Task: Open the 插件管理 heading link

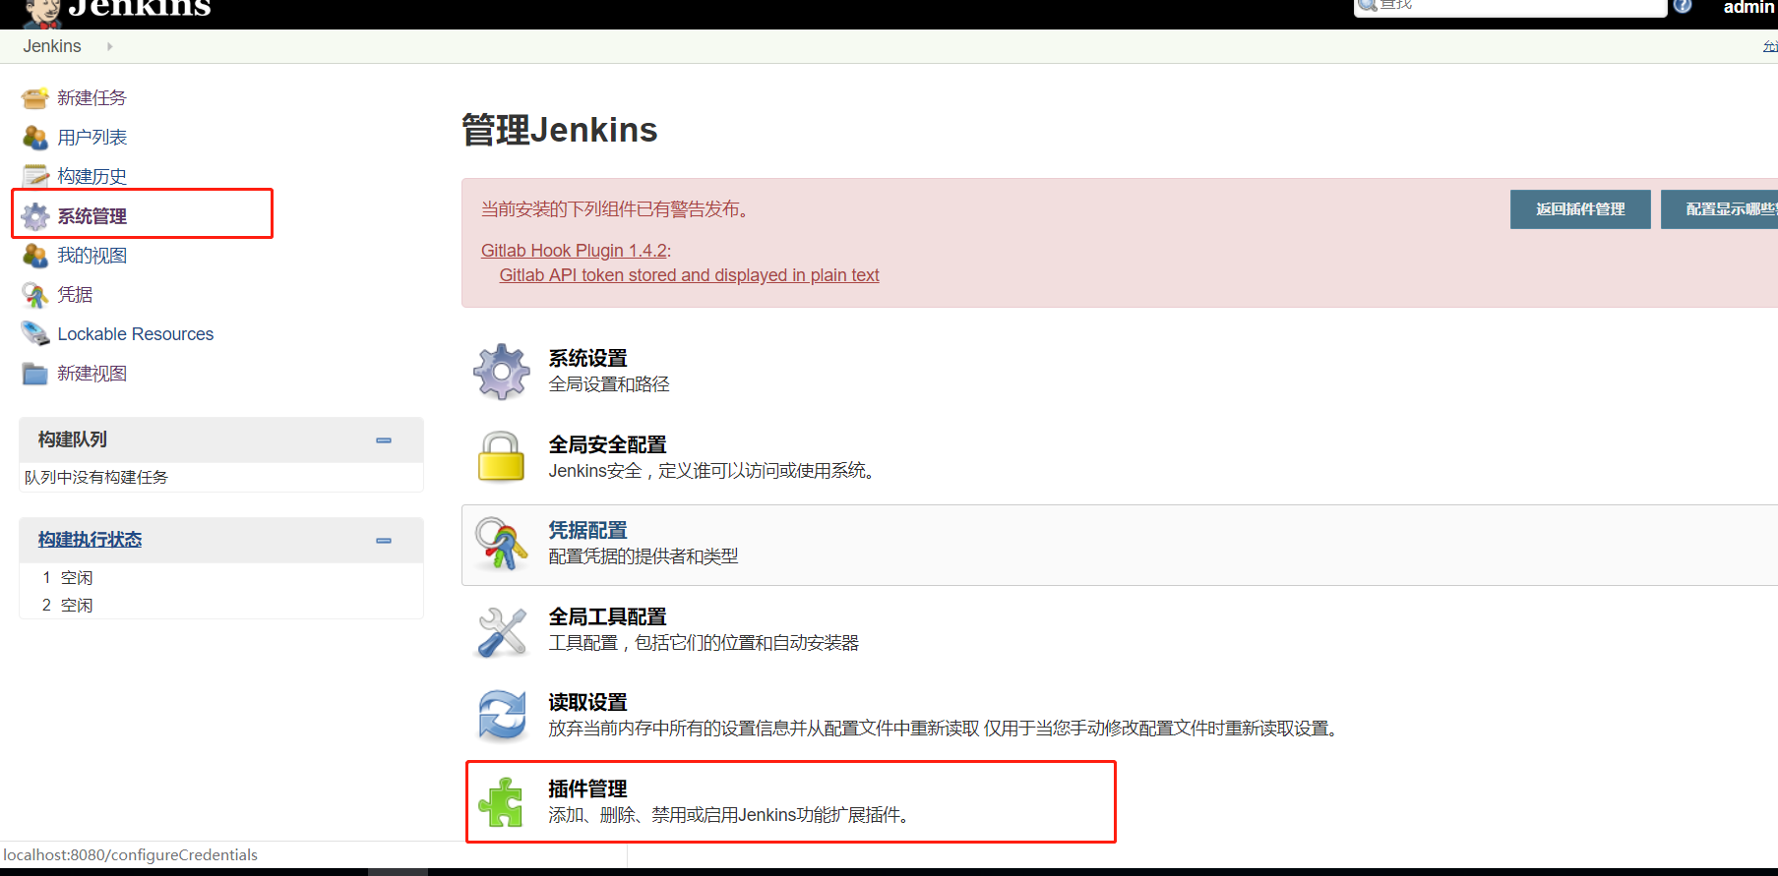Action: coord(587,788)
